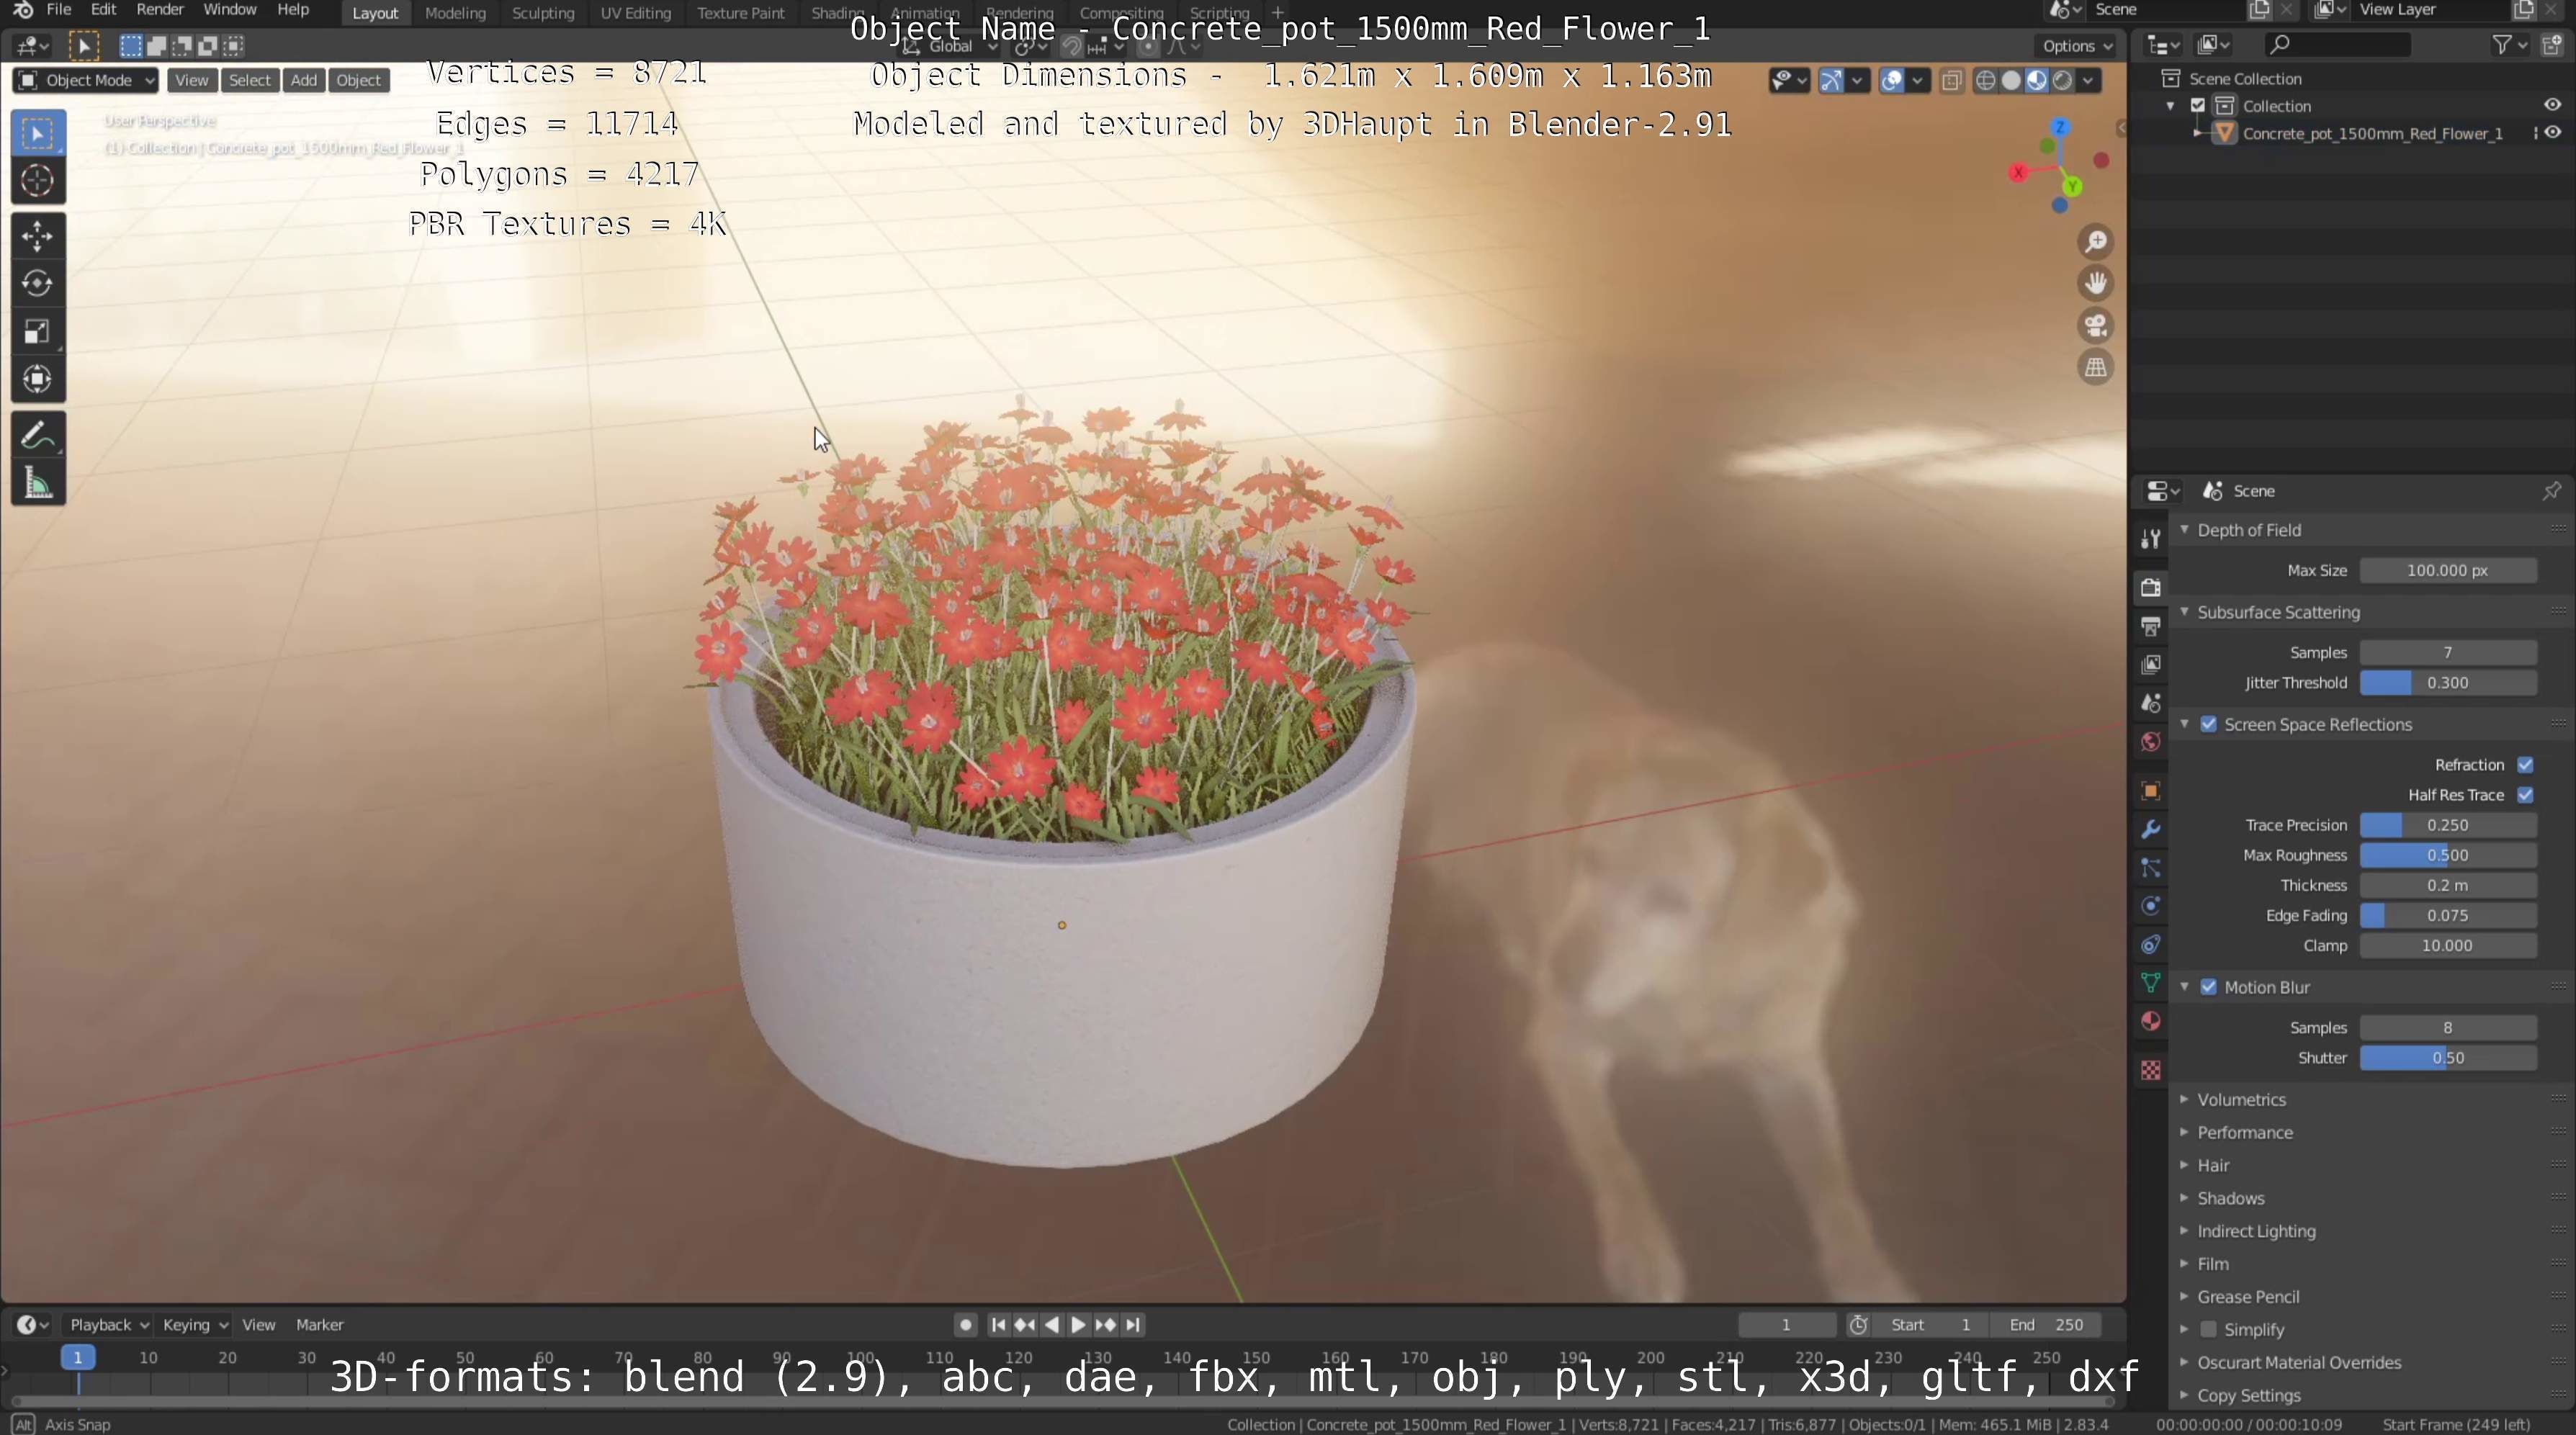Toggle the Refraction checkbox
This screenshot has width=2576, height=1435.
2525,765
